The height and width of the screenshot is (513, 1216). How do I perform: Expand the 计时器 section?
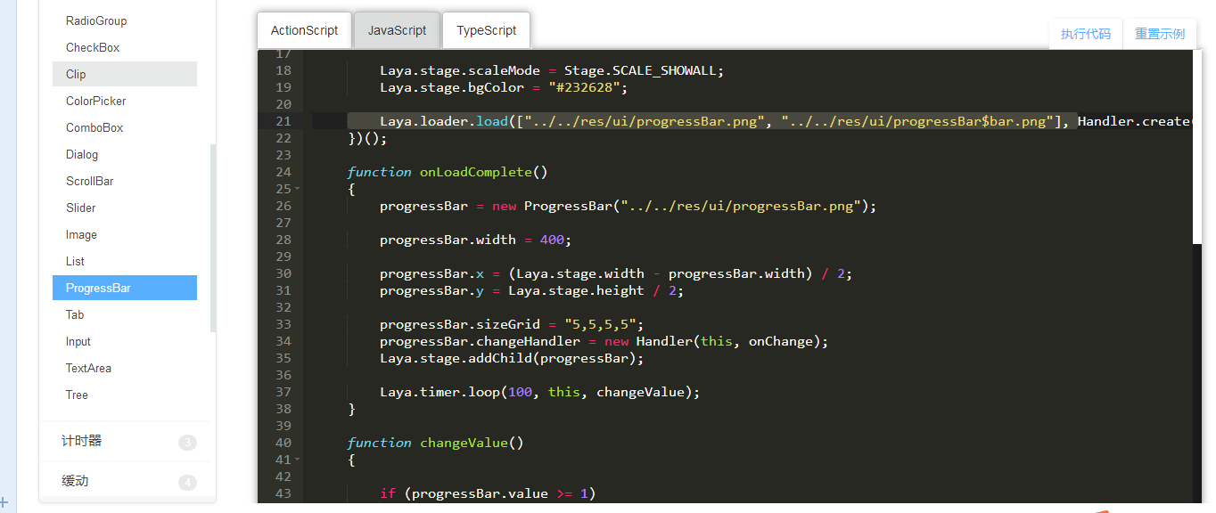[82, 441]
